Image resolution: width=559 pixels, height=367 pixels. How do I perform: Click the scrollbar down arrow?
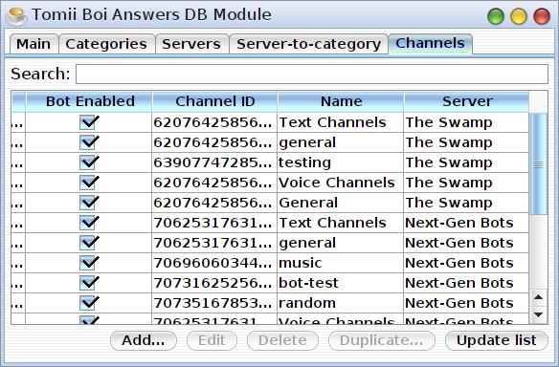click(x=538, y=314)
